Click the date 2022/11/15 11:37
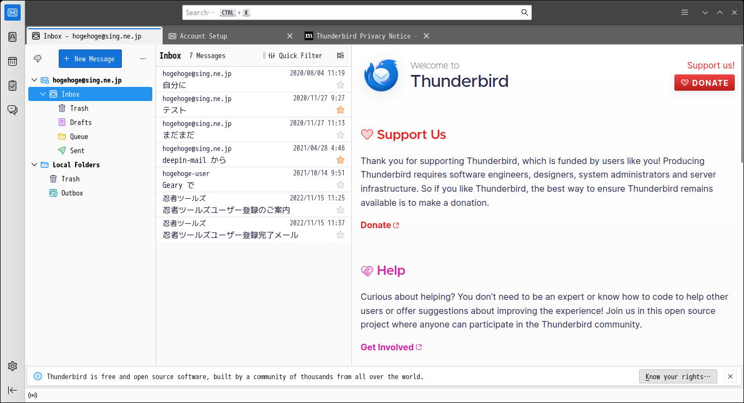 click(317, 223)
